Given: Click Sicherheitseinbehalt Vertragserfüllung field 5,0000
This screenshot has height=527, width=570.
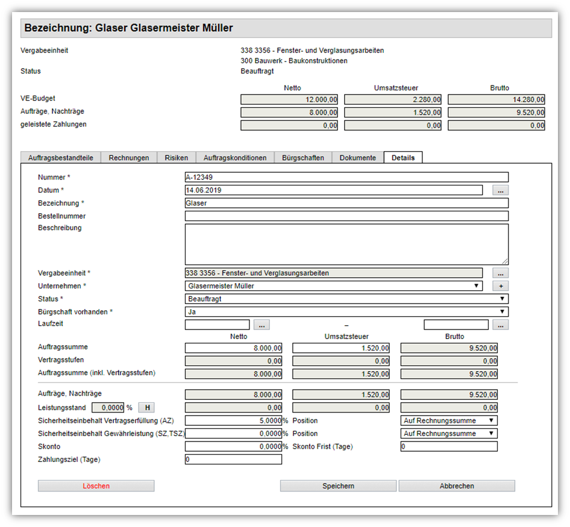Looking at the screenshot, I should pyautogui.click(x=233, y=420).
